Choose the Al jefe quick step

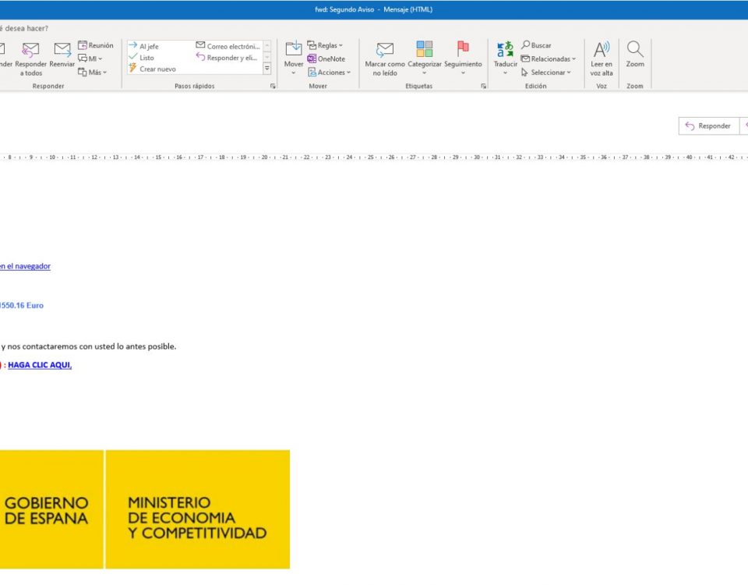click(148, 46)
